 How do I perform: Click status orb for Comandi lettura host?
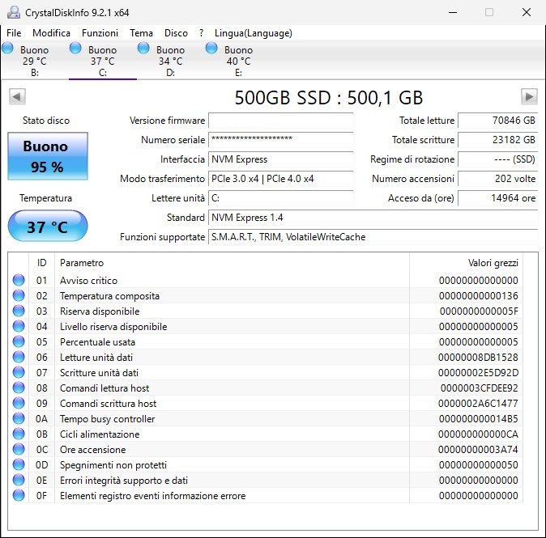(19, 388)
